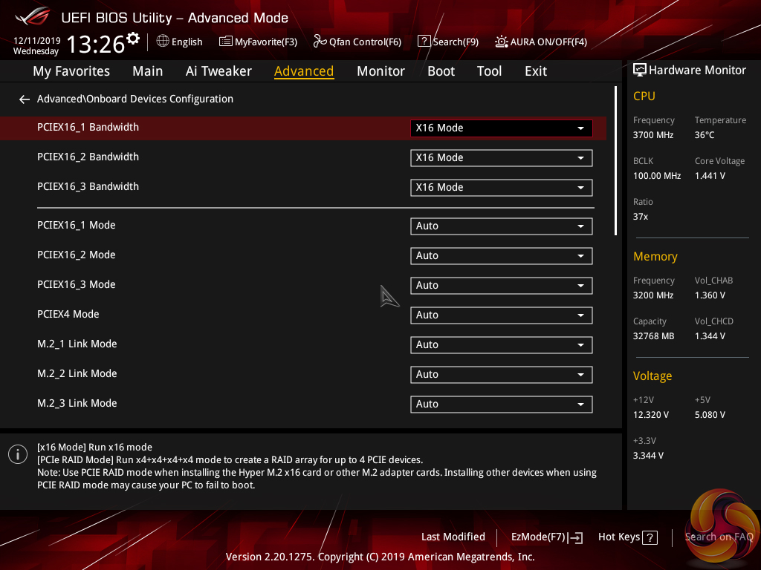Click the Core Voltage value 1.441 V

coord(710,176)
